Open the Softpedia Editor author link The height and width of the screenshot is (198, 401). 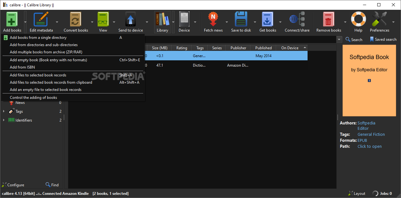point(366,126)
